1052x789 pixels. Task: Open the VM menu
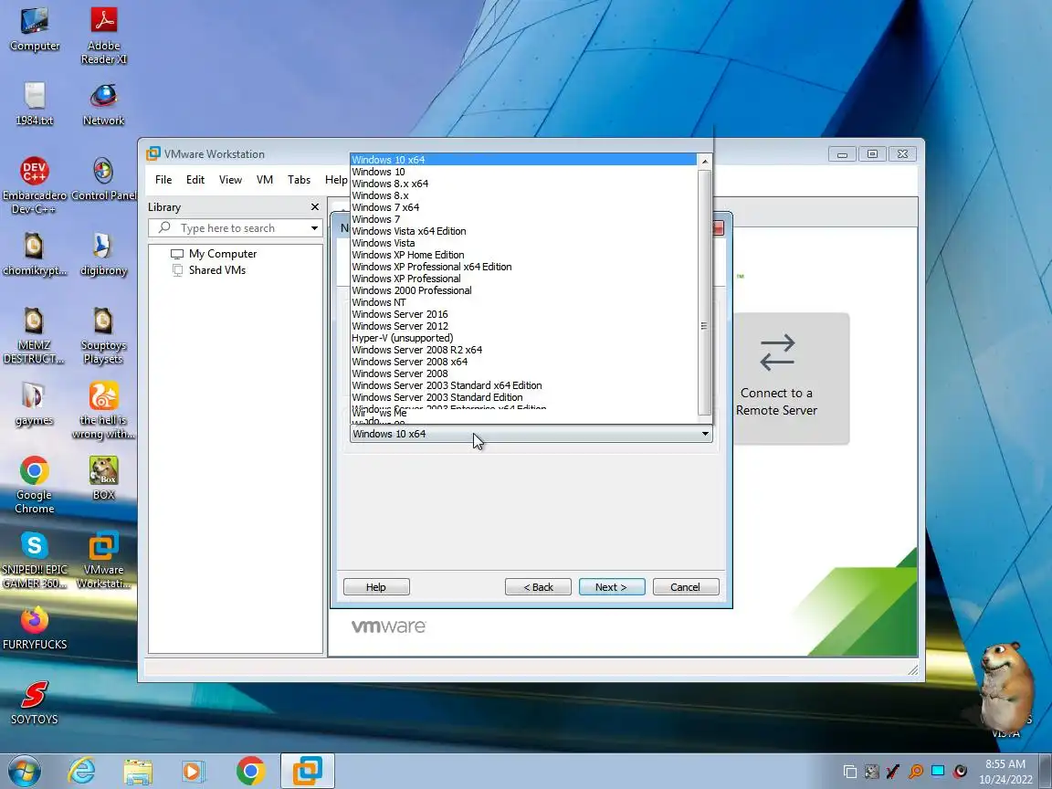click(x=264, y=180)
